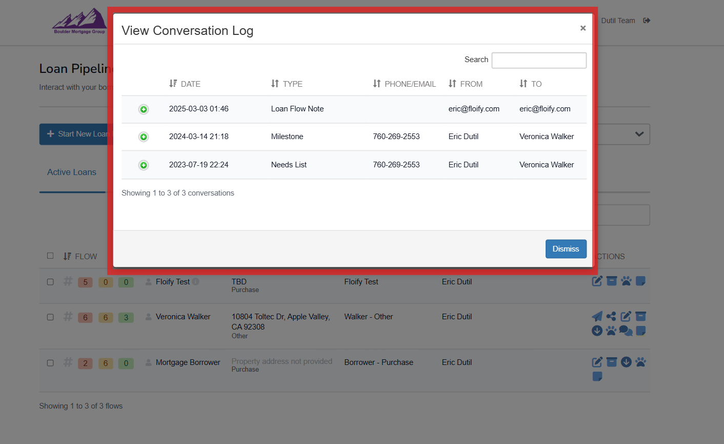Screen dimensions: 724x444
Task: Open chat bubbles icon for Veronica Walker
Action: click(x=626, y=331)
